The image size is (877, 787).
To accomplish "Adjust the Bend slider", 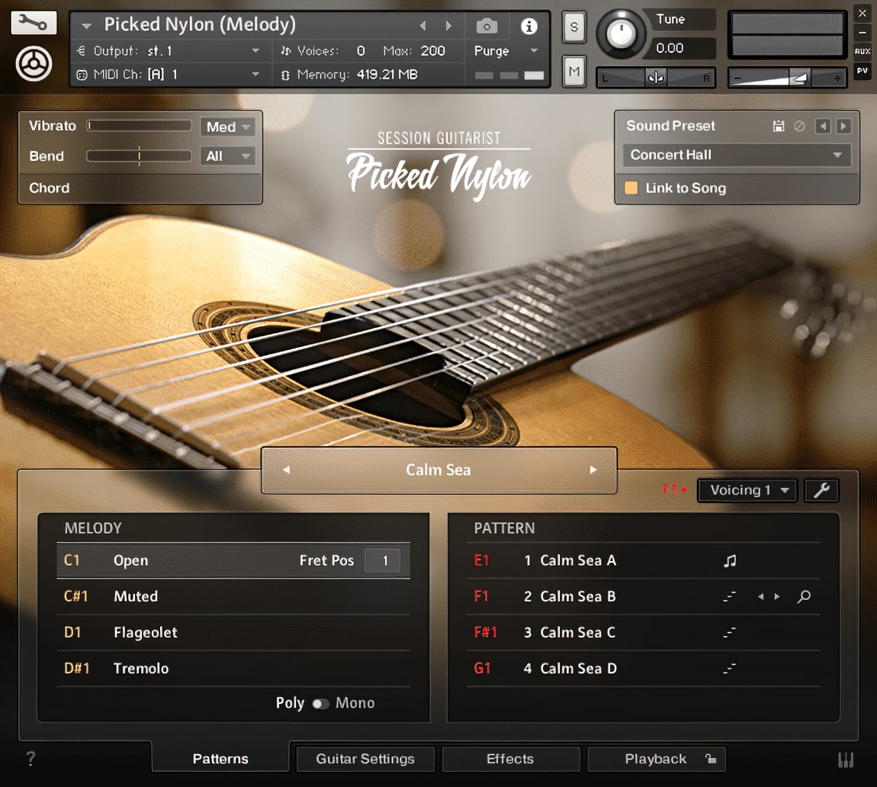I will (140, 156).
